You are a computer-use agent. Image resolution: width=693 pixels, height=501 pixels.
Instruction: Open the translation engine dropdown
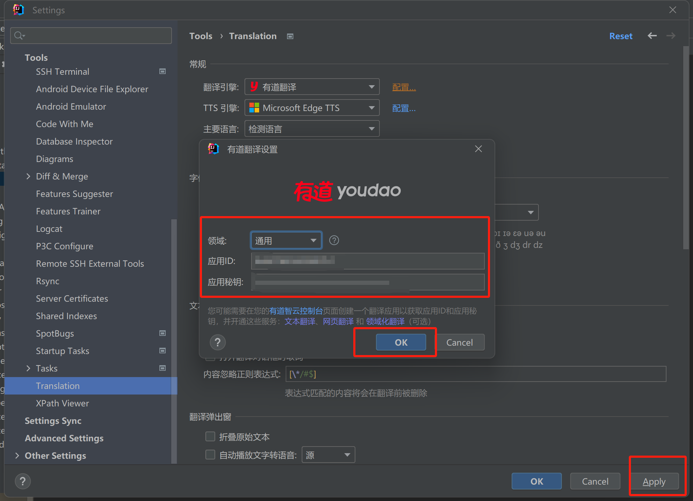312,87
